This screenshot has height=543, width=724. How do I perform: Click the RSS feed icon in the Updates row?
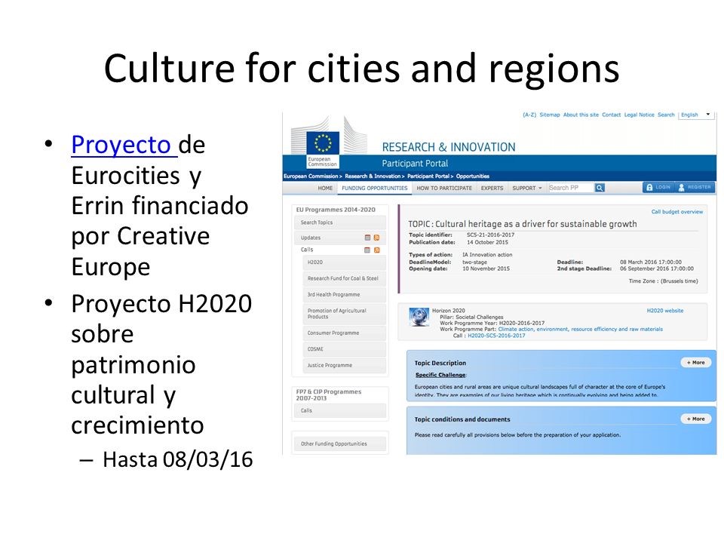coord(377,238)
